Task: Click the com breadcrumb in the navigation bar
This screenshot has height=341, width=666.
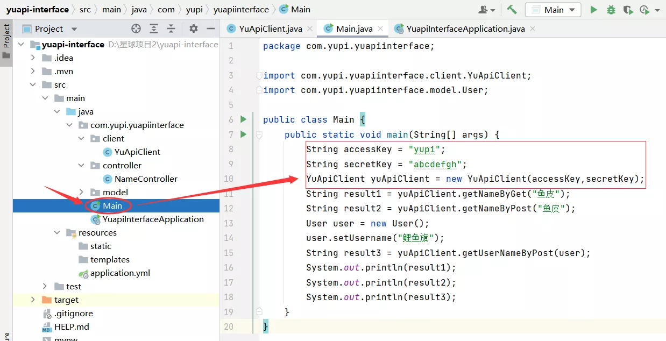Action: click(x=166, y=9)
